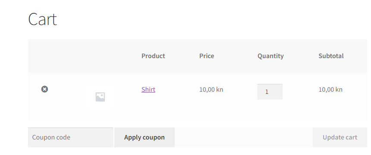The image size is (371, 155).
Task: Click the 10,00 kn value under Subtotal
Action: pos(330,90)
